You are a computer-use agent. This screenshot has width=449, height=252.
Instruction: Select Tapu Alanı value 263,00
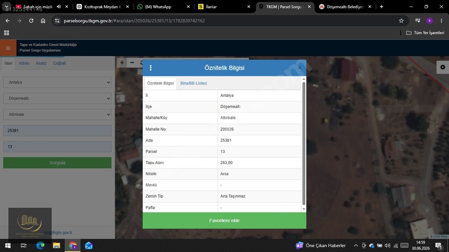click(226, 162)
